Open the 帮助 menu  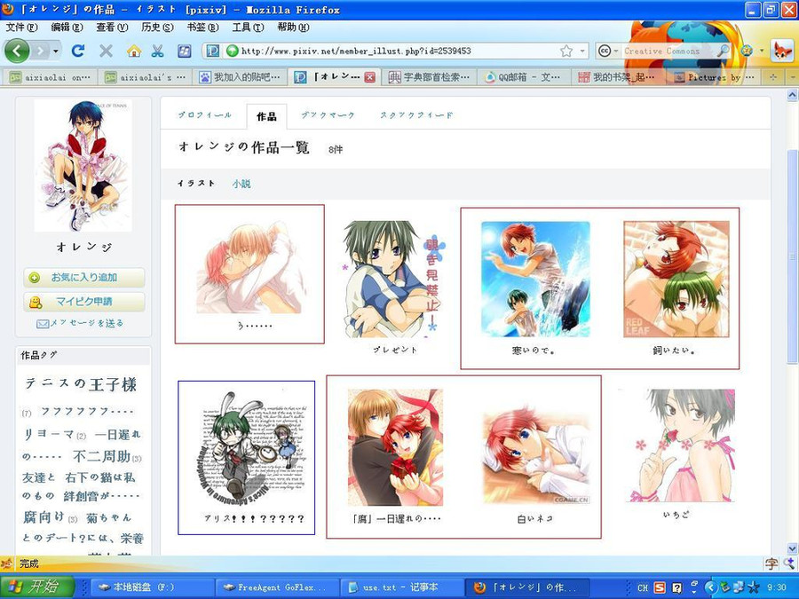click(x=294, y=28)
